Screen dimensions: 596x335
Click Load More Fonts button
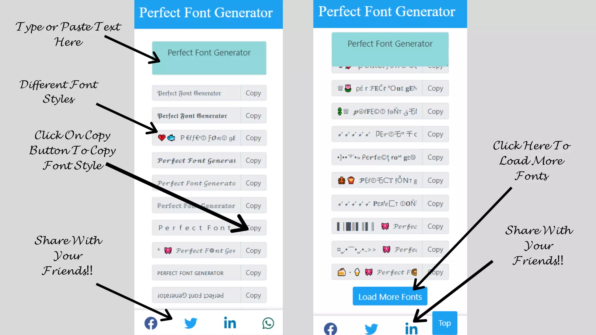pyautogui.click(x=389, y=296)
